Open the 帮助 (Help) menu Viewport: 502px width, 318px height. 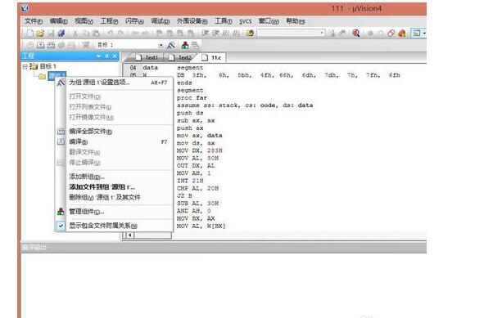pyautogui.click(x=295, y=21)
